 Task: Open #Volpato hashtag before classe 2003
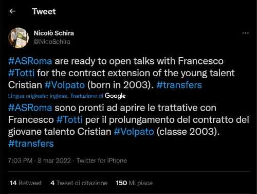click(x=134, y=132)
